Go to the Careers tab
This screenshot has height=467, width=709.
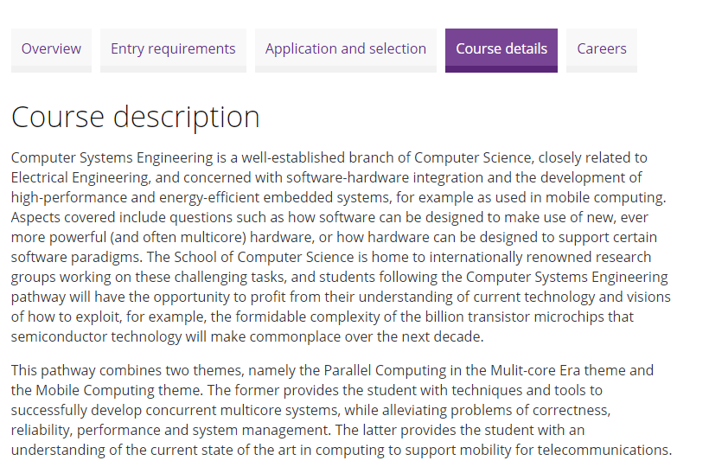click(x=602, y=49)
